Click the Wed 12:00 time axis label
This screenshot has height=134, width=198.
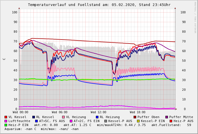(98, 112)
